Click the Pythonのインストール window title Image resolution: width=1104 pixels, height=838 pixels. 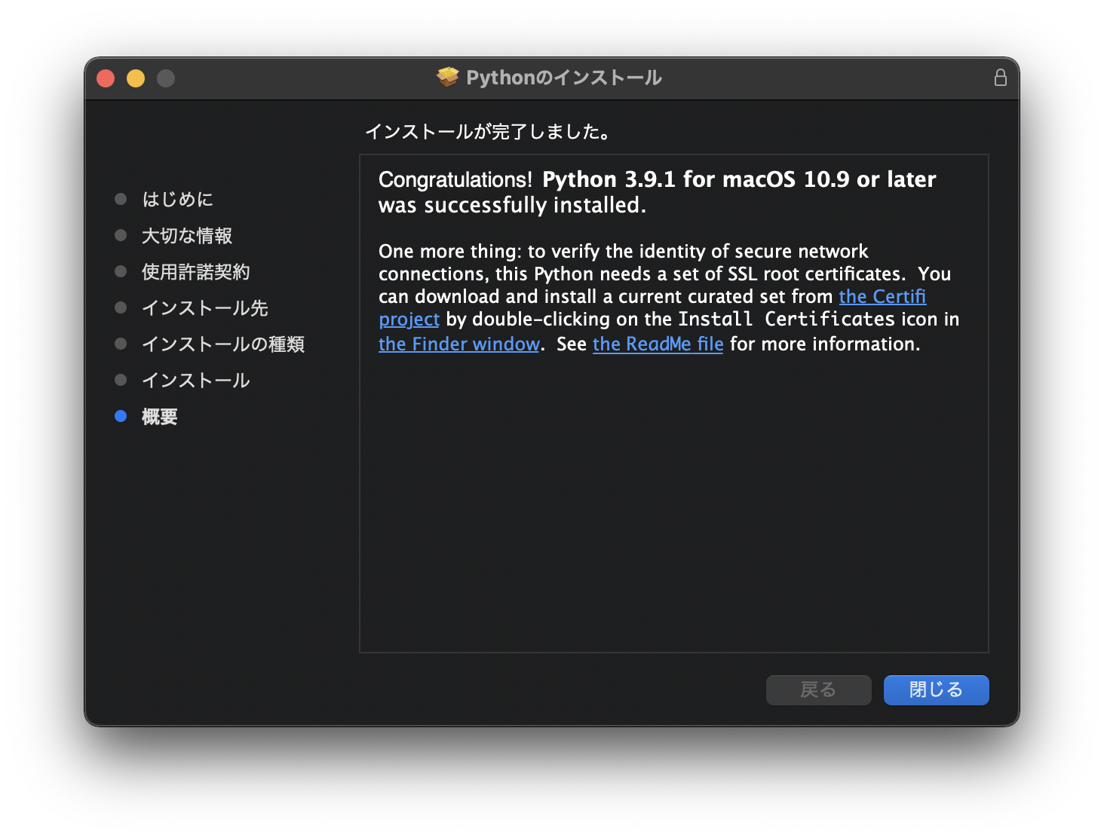tap(563, 78)
